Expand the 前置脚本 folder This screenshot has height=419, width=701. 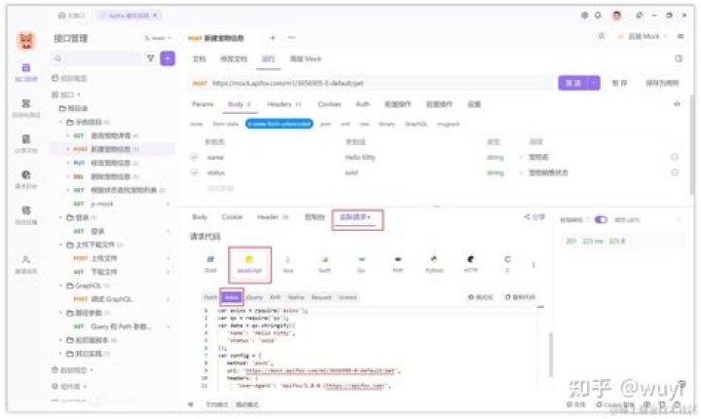point(60,340)
